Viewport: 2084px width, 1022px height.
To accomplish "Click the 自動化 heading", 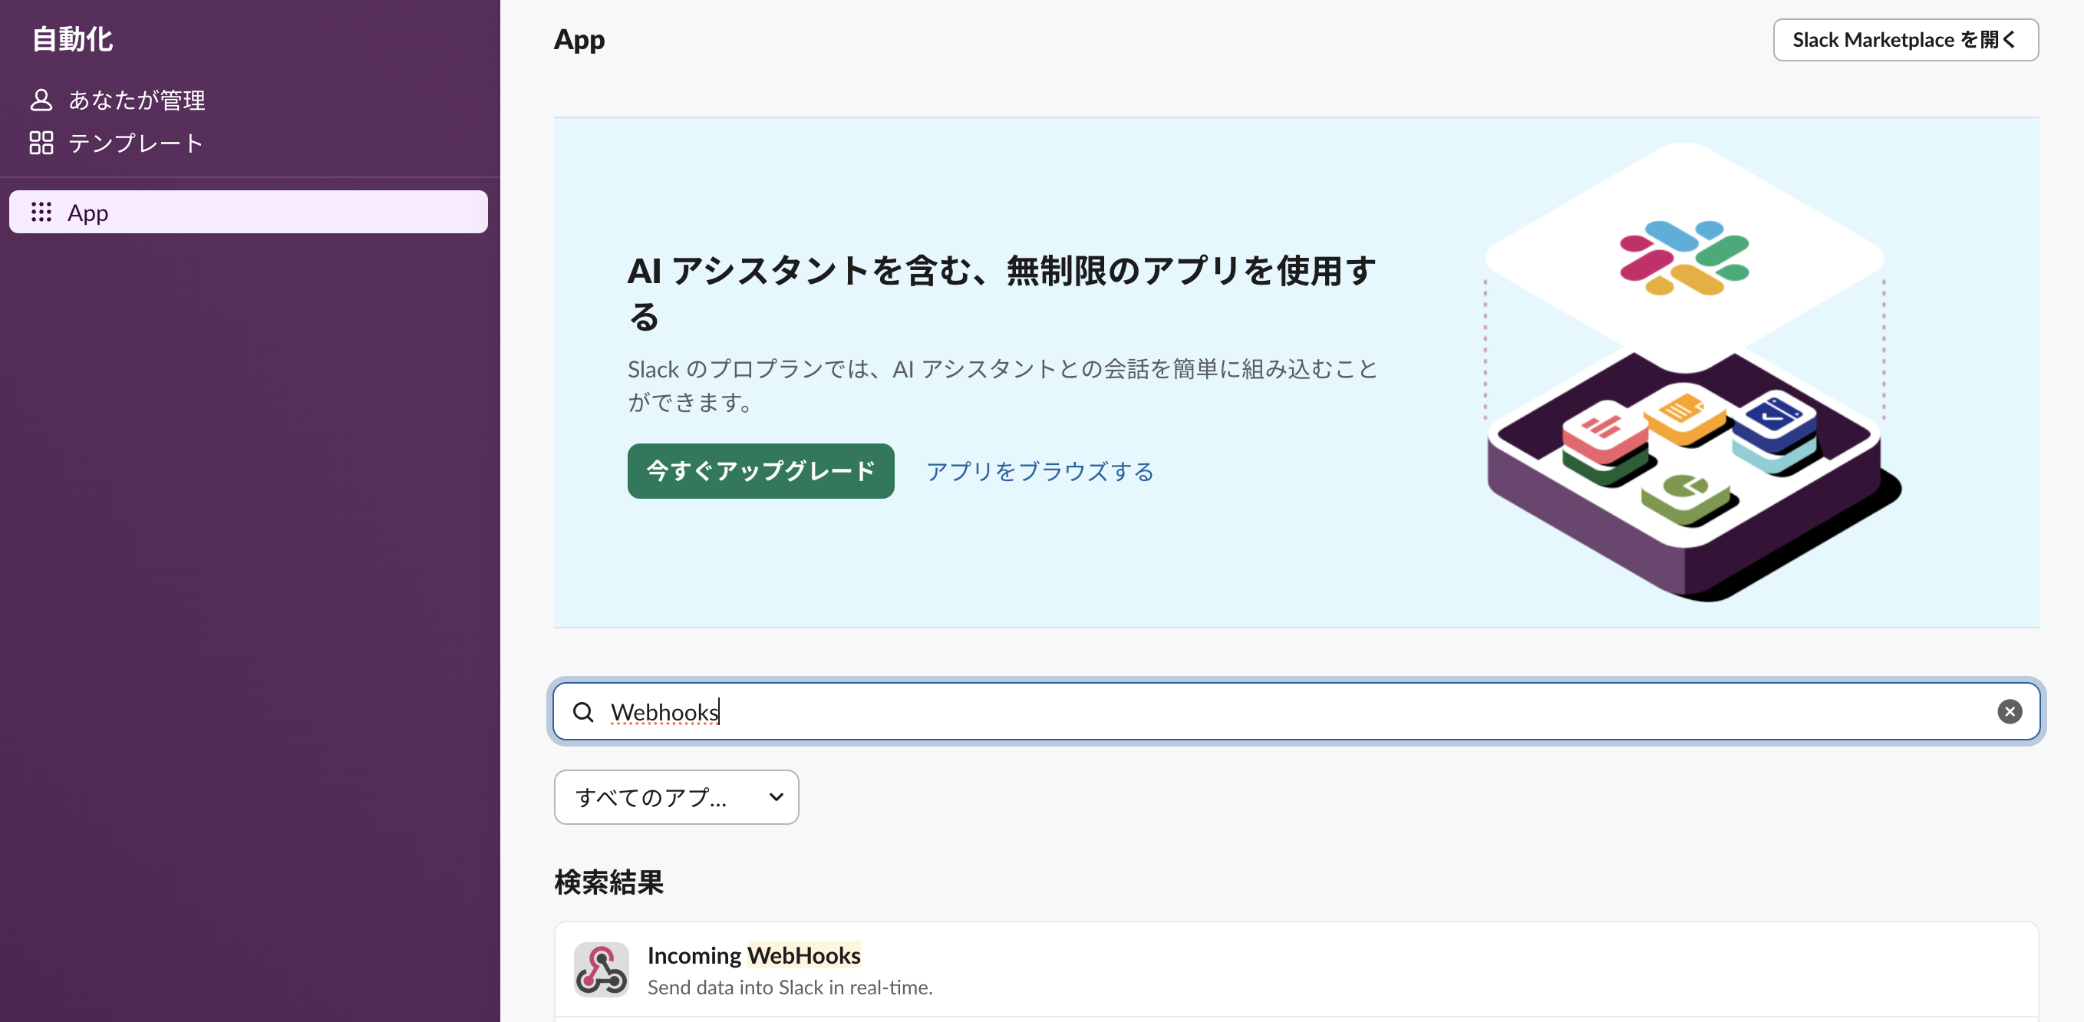I will (72, 38).
